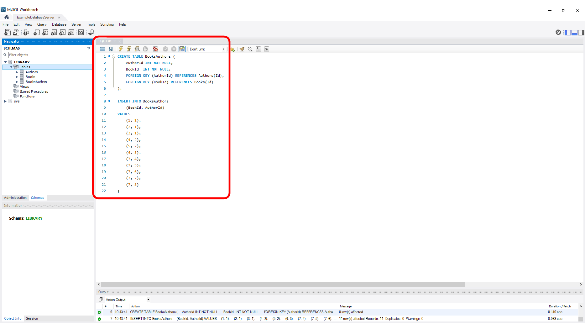The height and width of the screenshot is (329, 585).
Task: Open the Scripting menu
Action: click(107, 24)
